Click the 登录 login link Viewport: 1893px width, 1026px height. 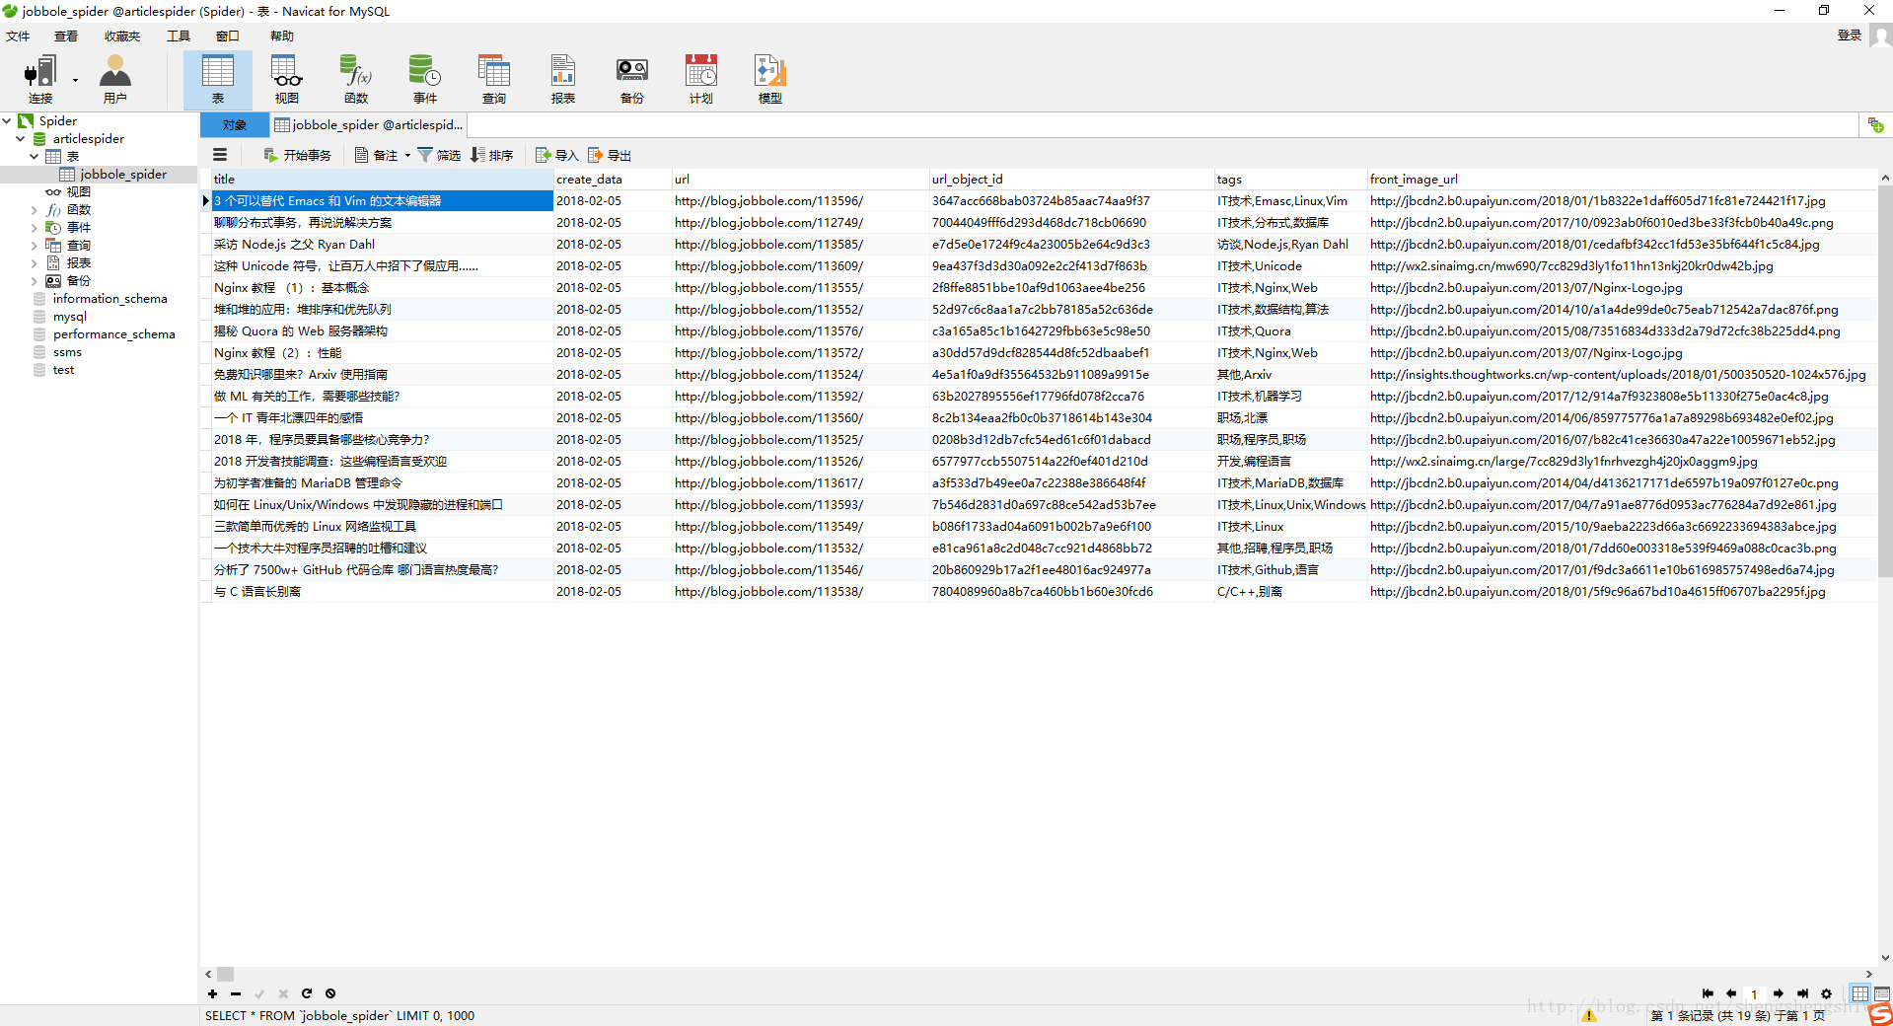pos(1850,36)
